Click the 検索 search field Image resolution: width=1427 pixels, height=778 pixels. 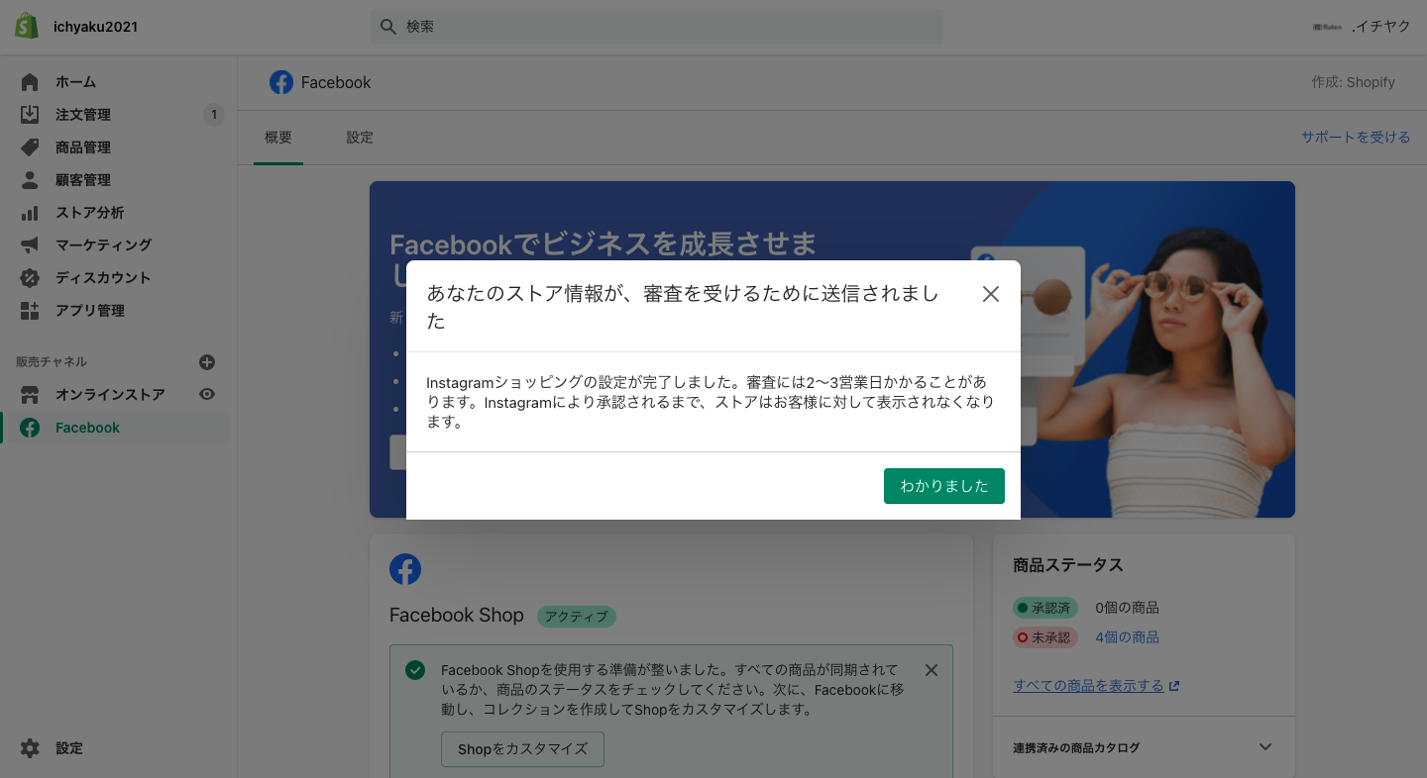click(657, 27)
